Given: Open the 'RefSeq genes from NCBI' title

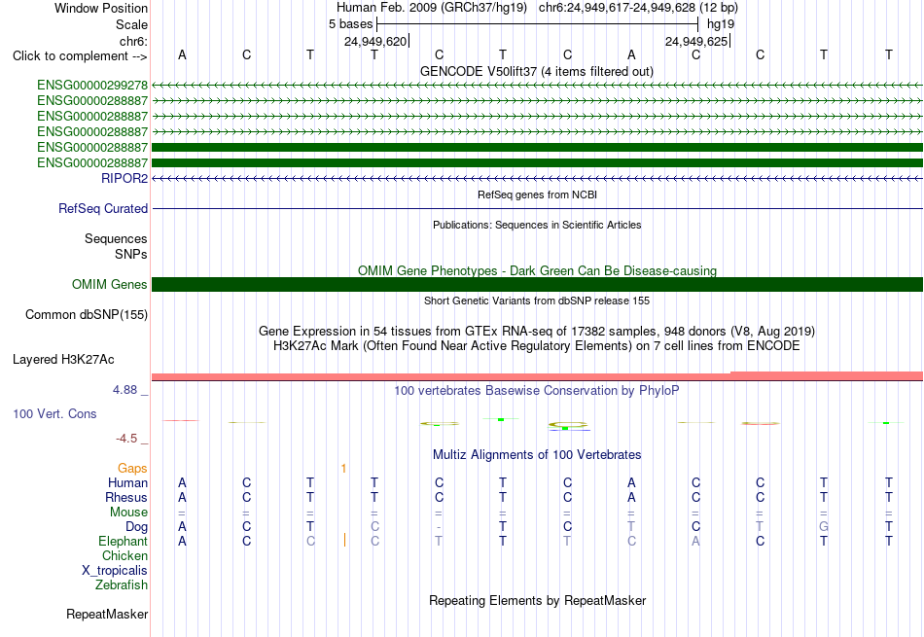Looking at the screenshot, I should [x=537, y=195].
